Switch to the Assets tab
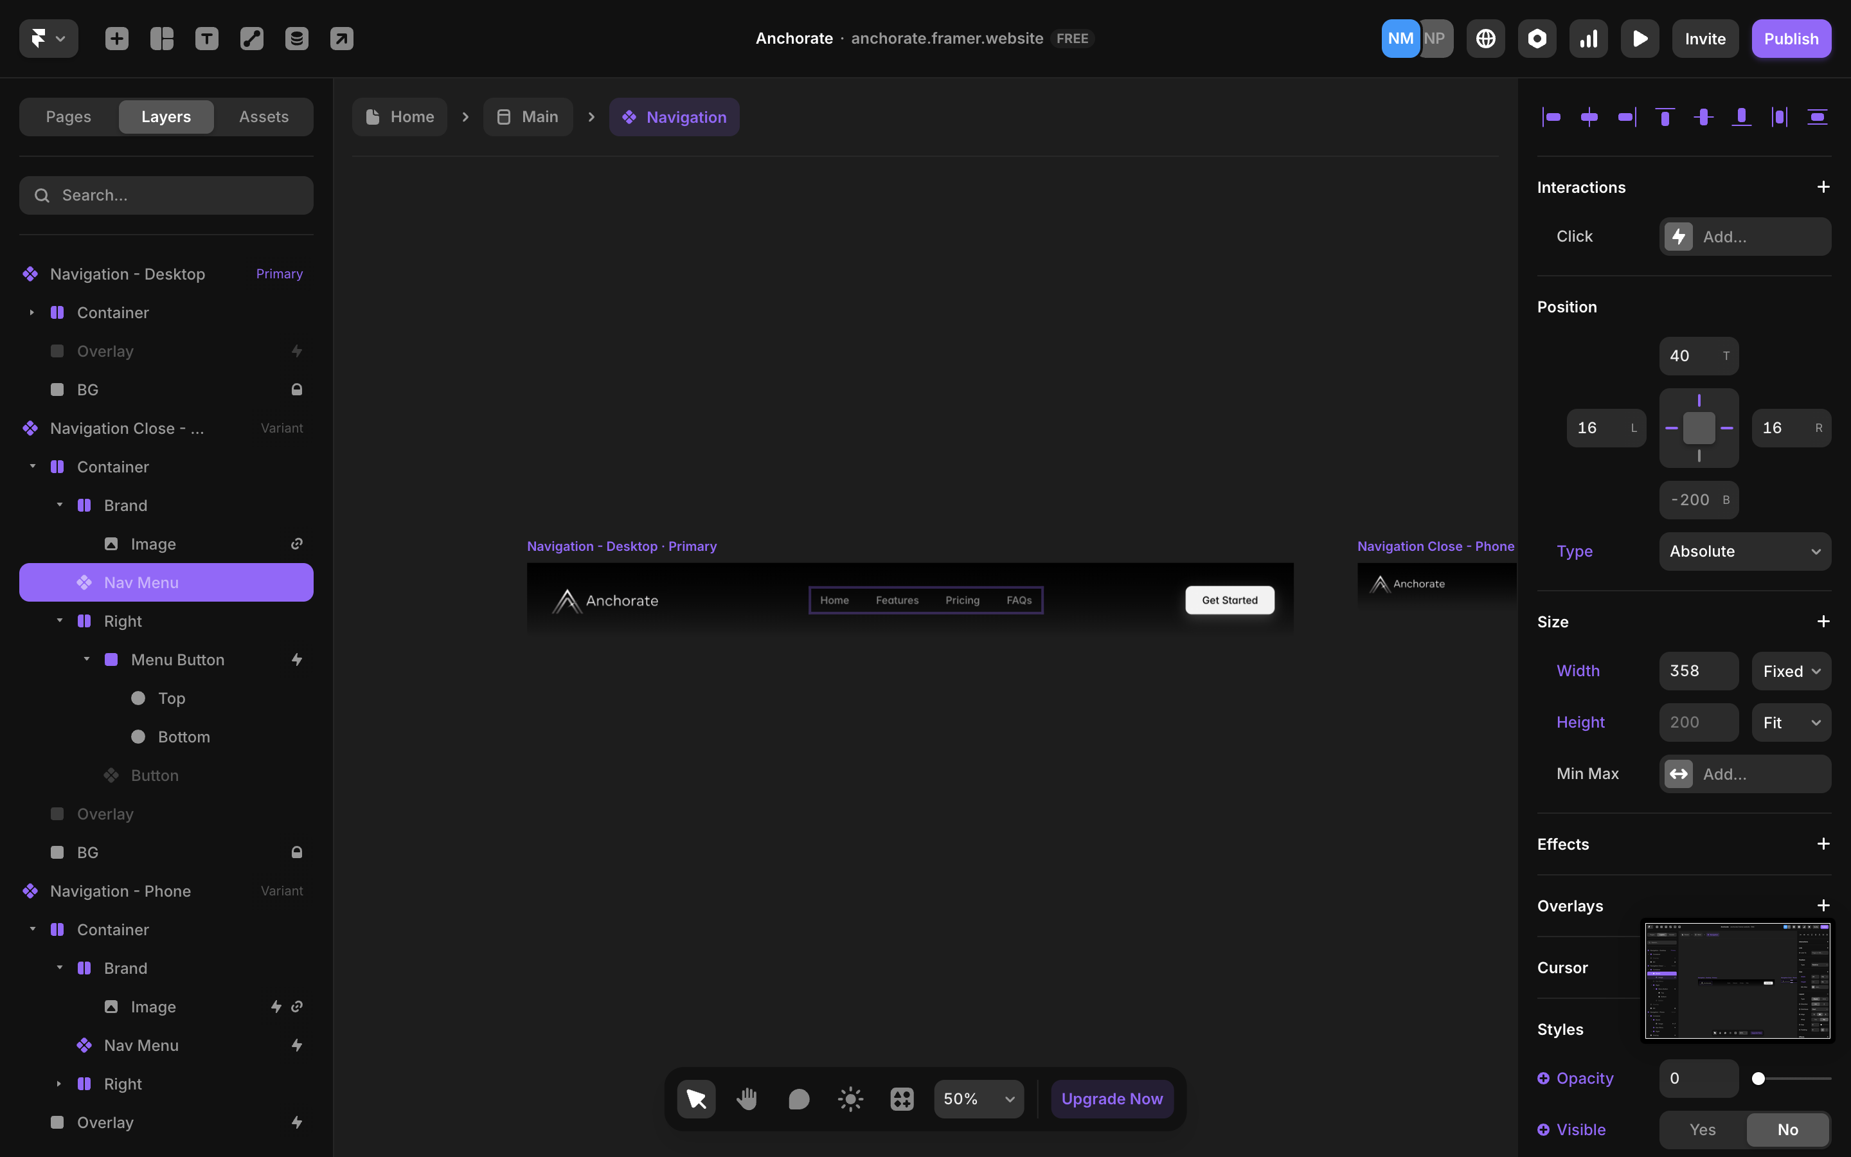Image resolution: width=1851 pixels, height=1157 pixels. (x=264, y=116)
